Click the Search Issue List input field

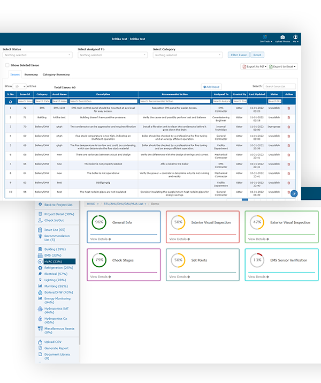[279, 86]
